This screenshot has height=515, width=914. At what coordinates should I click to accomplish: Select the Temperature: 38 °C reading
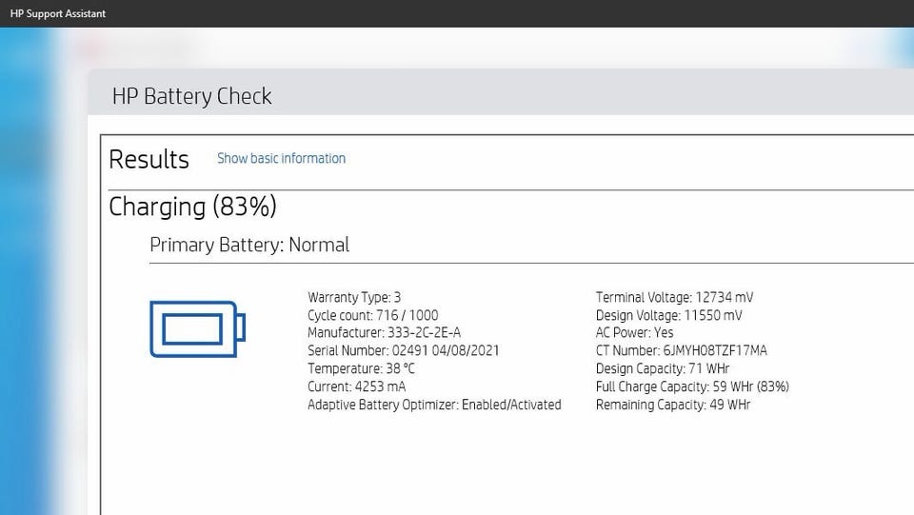coord(362,368)
